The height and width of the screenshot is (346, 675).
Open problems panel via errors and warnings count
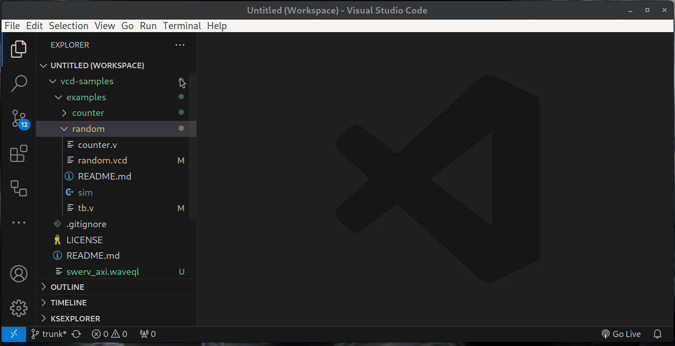(109, 334)
